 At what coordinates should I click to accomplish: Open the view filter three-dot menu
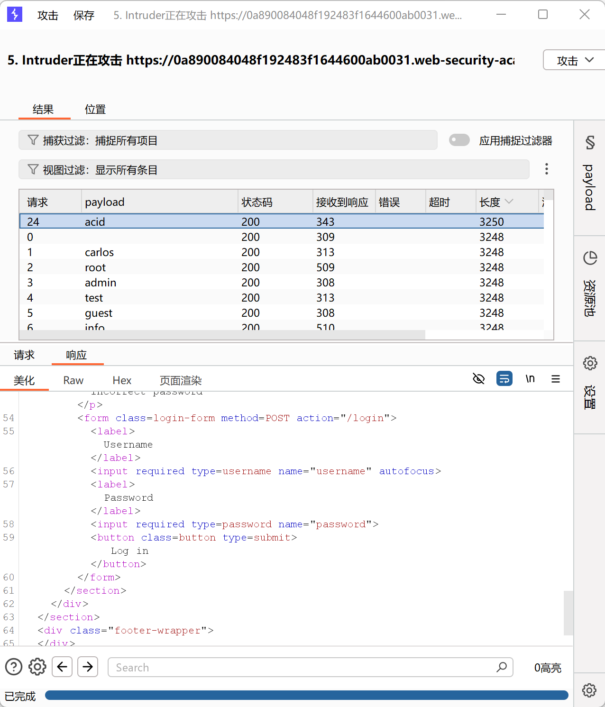click(547, 169)
